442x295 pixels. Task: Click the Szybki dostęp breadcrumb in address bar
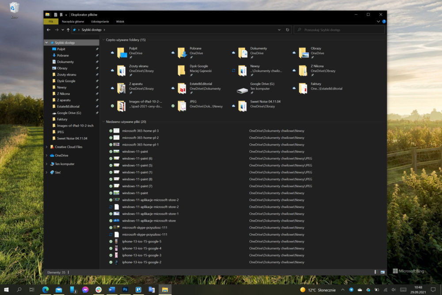tap(91, 30)
